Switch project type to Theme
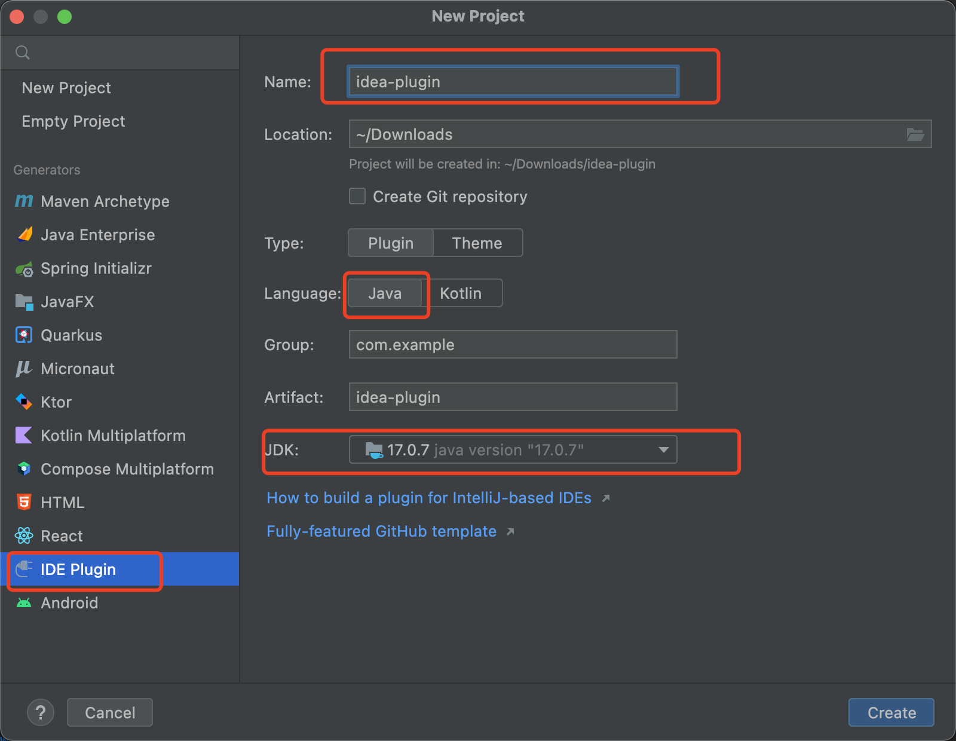The width and height of the screenshot is (956, 741). click(x=477, y=243)
